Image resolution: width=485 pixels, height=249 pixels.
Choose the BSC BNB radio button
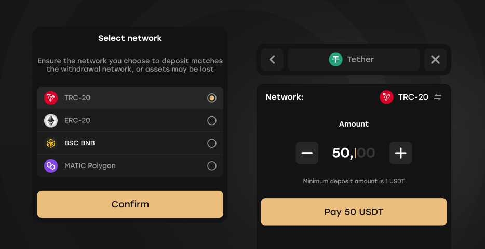212,143
